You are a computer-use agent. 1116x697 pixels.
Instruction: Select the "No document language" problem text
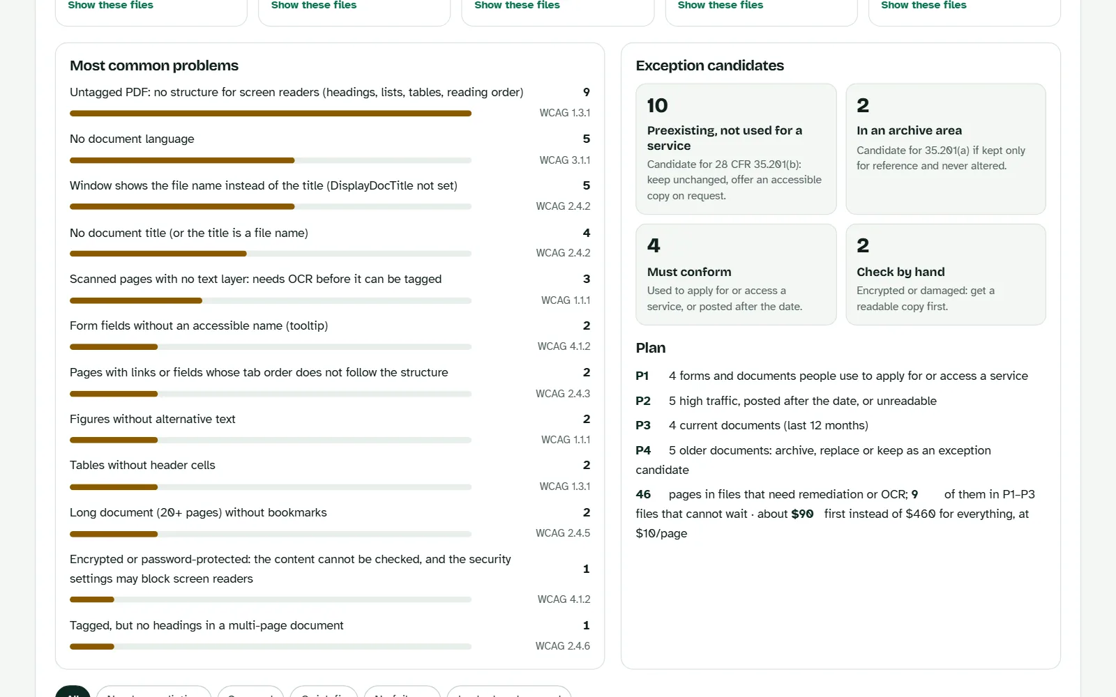(x=132, y=139)
